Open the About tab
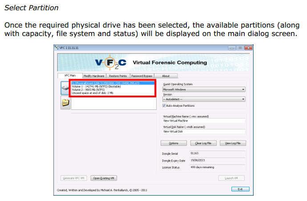This screenshot has height=201, width=307. 166,76
